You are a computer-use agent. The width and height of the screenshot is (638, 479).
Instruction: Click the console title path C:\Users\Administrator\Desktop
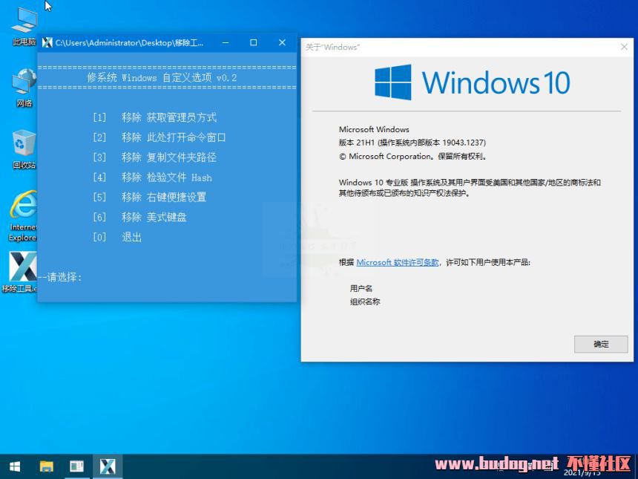(129, 43)
